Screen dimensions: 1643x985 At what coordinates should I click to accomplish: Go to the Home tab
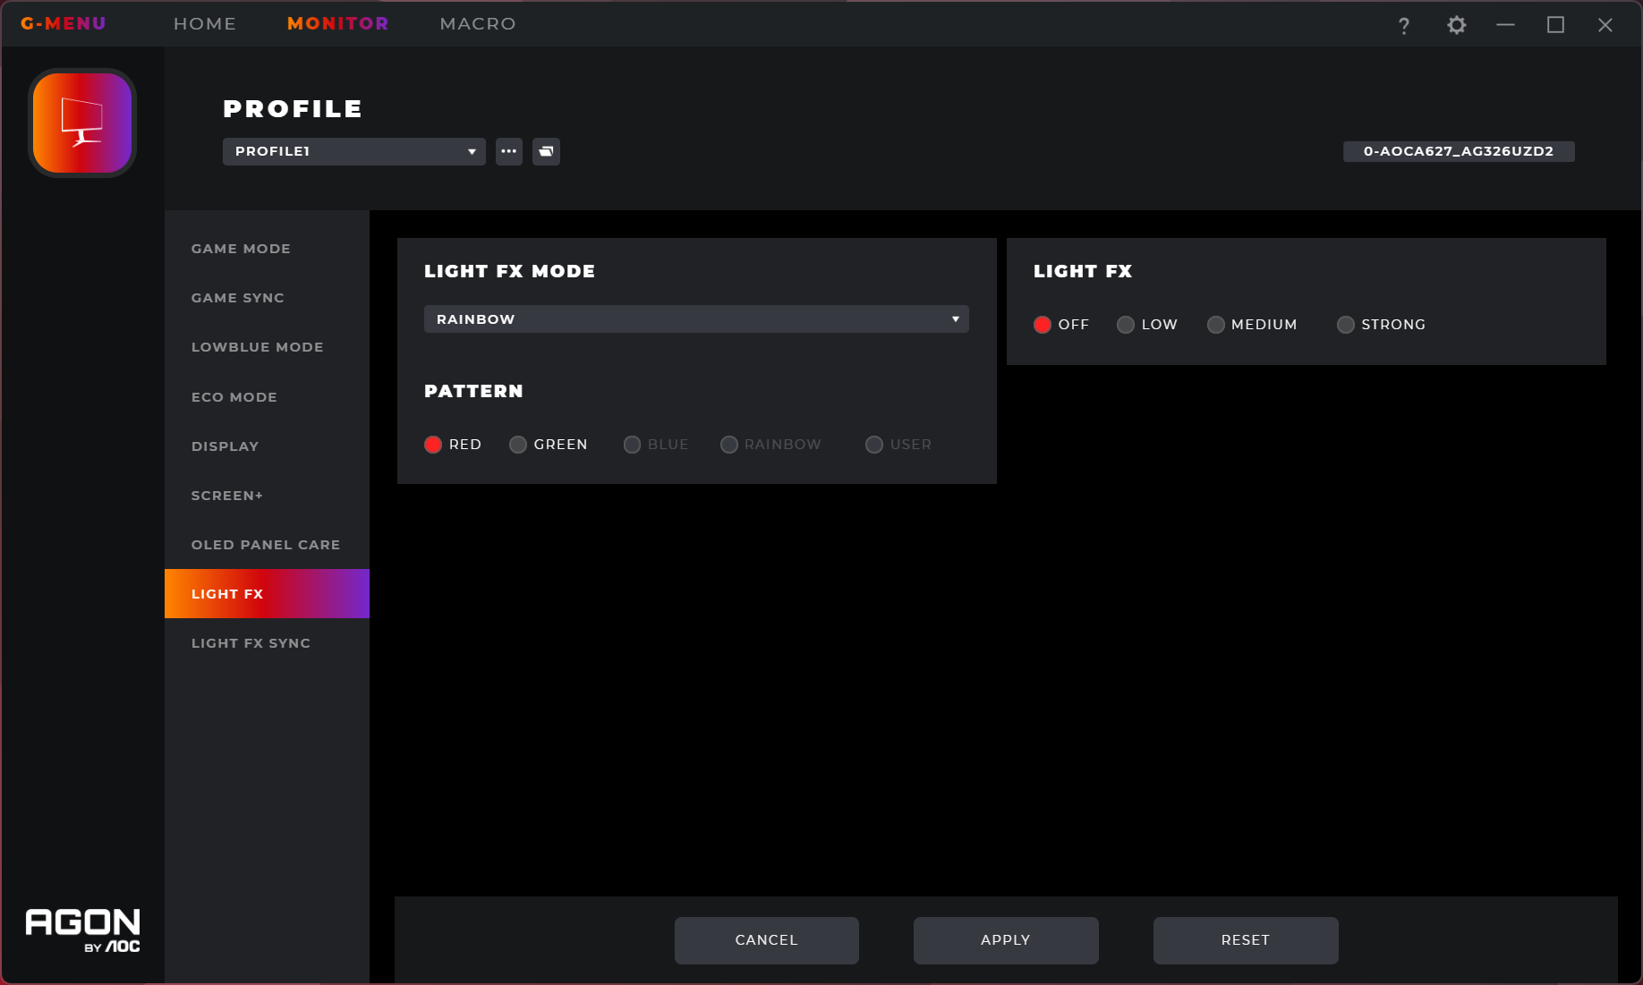[205, 23]
